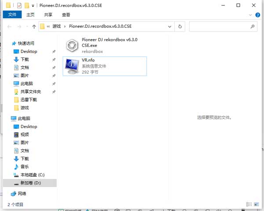Open recent locations dropdown beside navigation arrows
Image resolution: width=264 pixels, height=211 pixels.
click(x=27, y=26)
